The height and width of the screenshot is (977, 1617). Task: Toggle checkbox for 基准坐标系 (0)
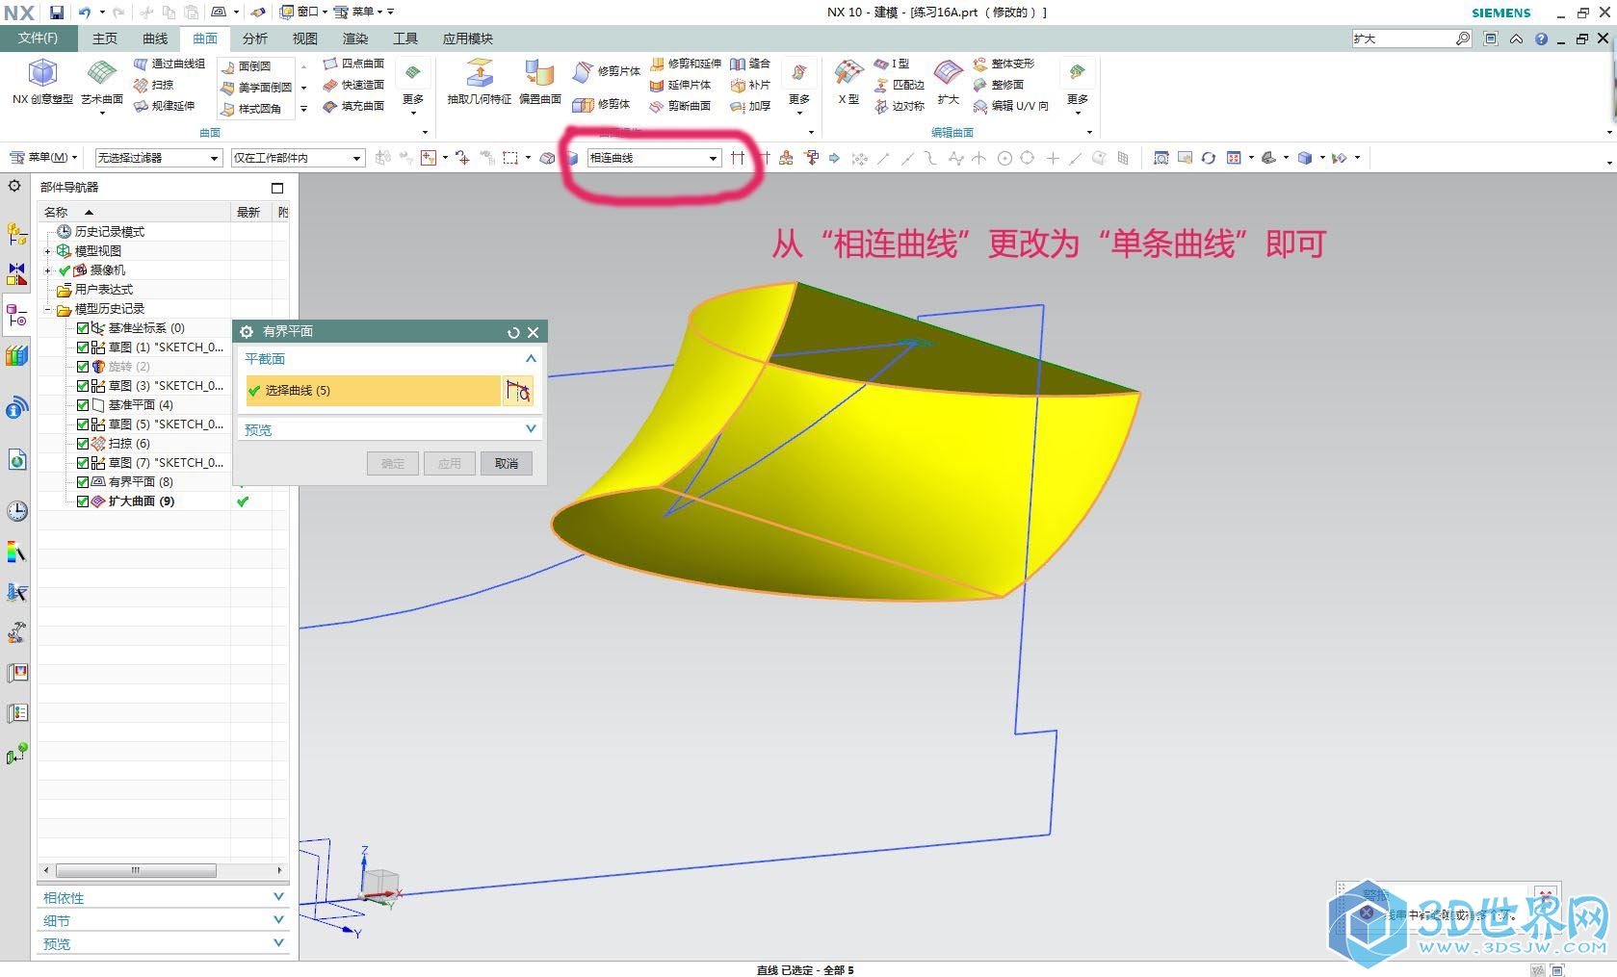coord(83,328)
